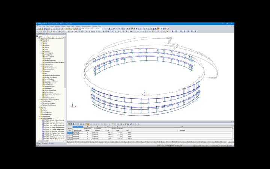Expand the Materials tree node
This screenshot has height=169, width=270.
(x=41, y=45)
